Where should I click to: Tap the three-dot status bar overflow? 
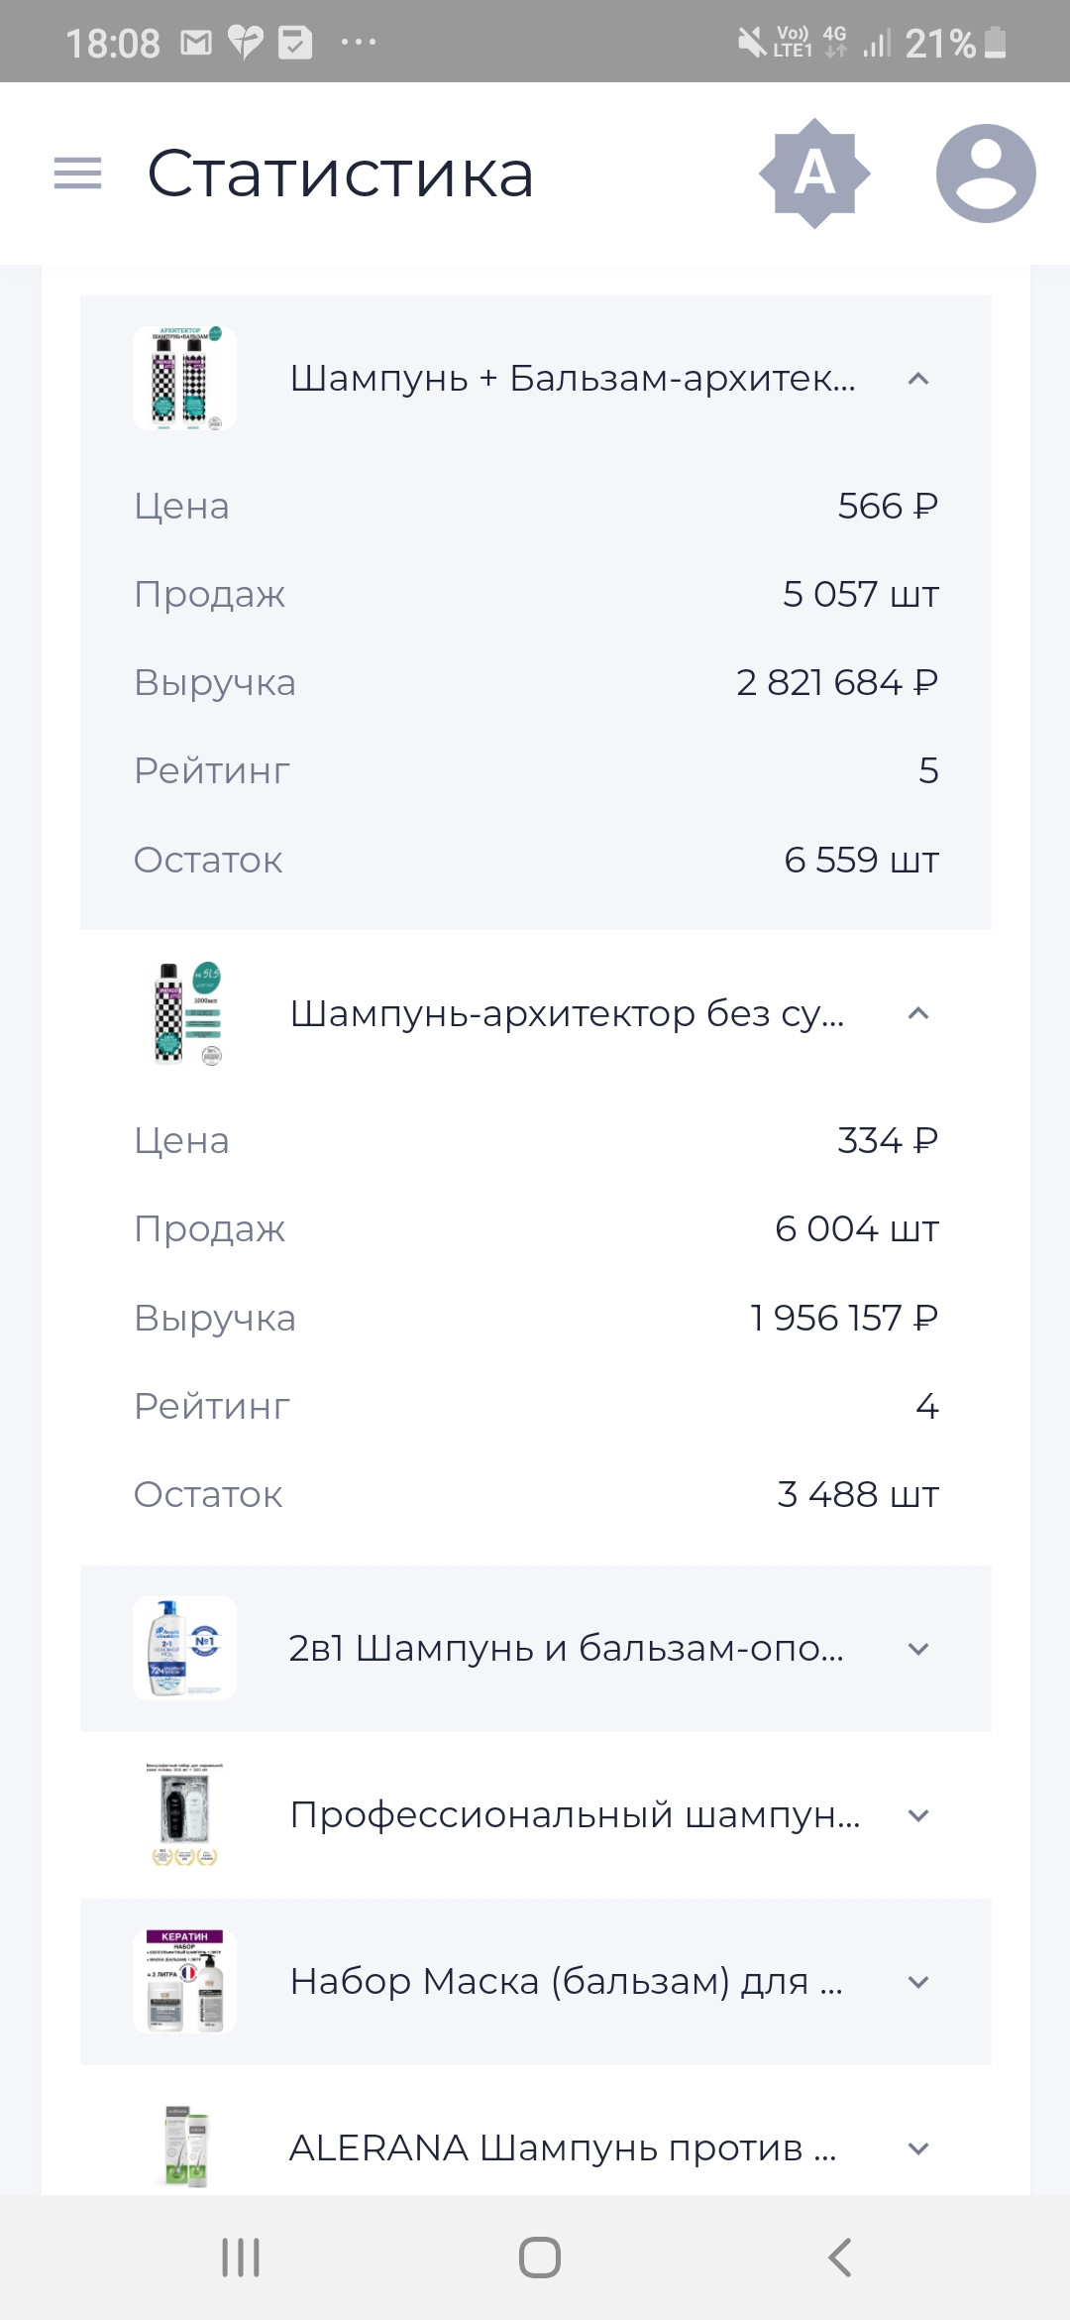358,43
